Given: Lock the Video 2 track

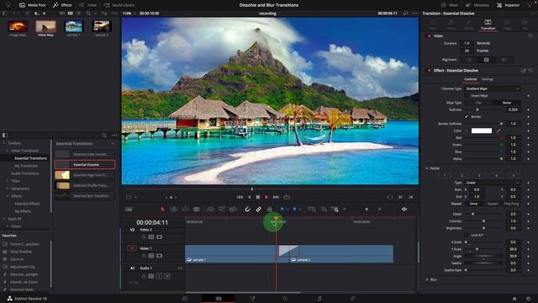Looking at the screenshot, I should click(x=144, y=237).
